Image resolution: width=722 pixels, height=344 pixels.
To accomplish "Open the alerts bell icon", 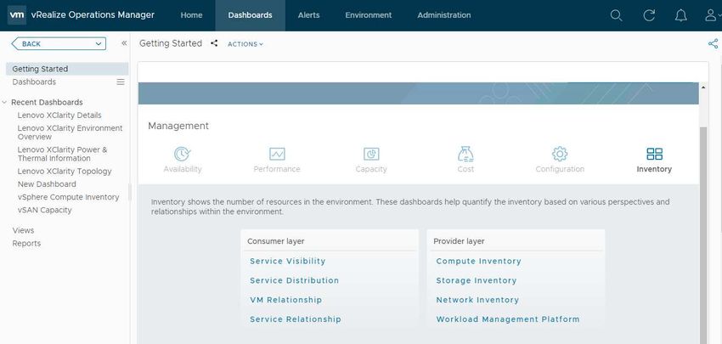I will pos(680,15).
